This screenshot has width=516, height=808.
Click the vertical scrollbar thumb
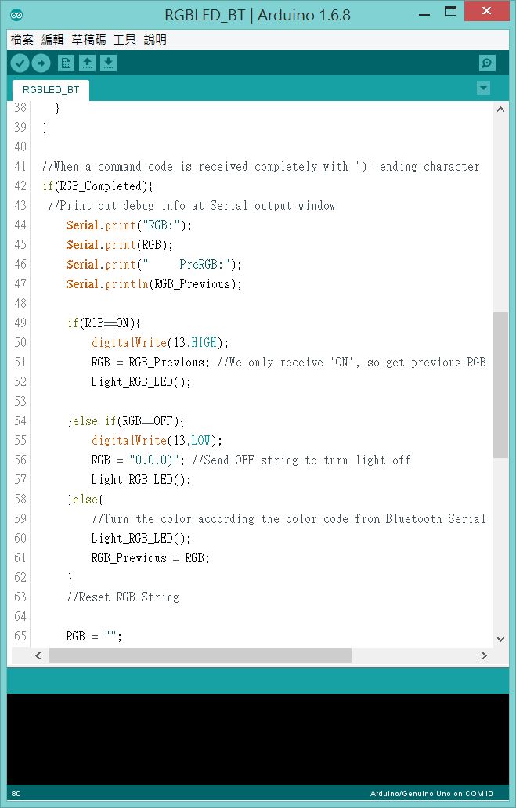(500, 384)
